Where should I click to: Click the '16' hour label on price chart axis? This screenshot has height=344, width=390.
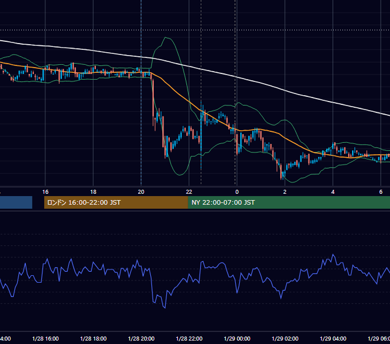(45, 191)
